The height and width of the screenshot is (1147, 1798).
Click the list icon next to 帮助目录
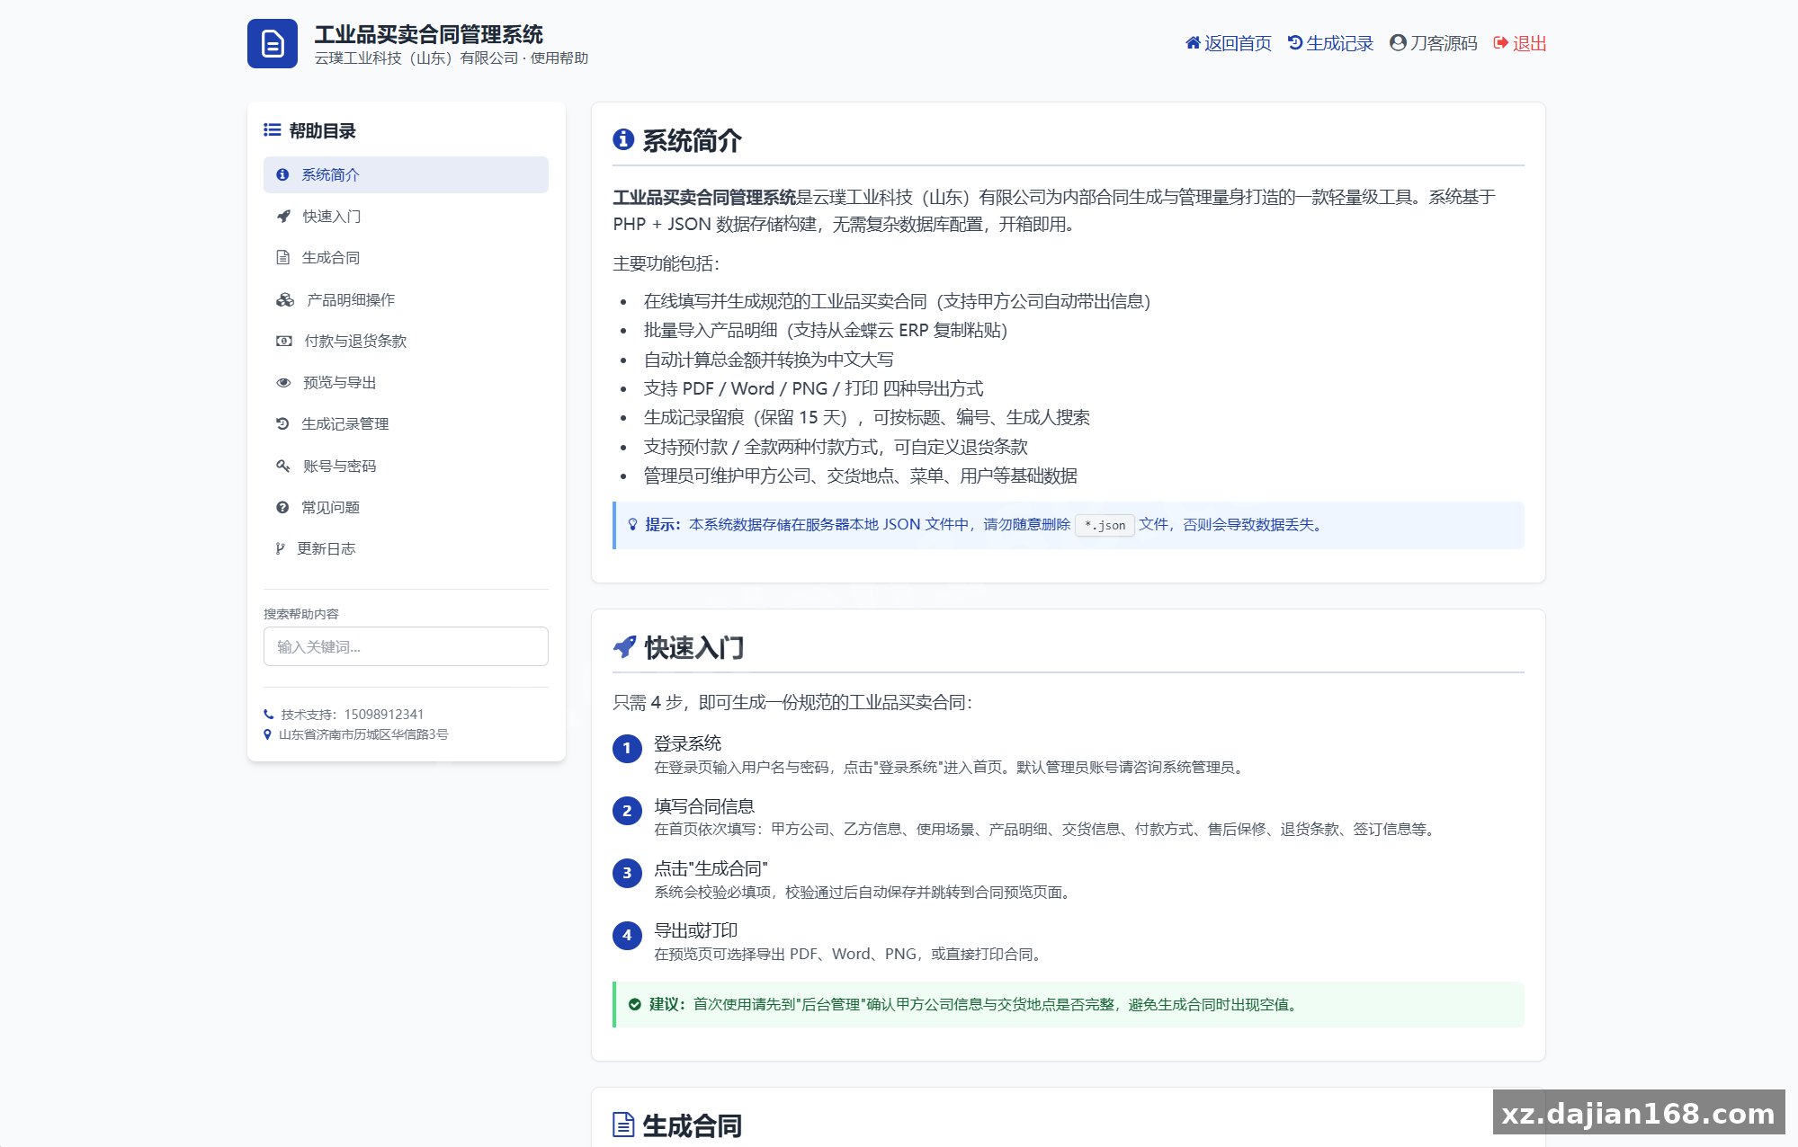tap(272, 130)
